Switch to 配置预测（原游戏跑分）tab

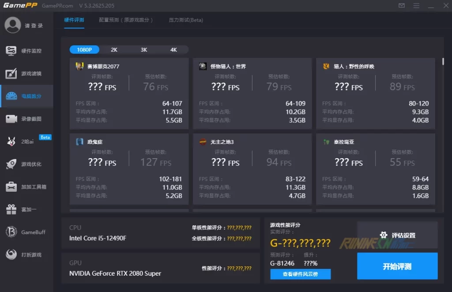(x=126, y=20)
